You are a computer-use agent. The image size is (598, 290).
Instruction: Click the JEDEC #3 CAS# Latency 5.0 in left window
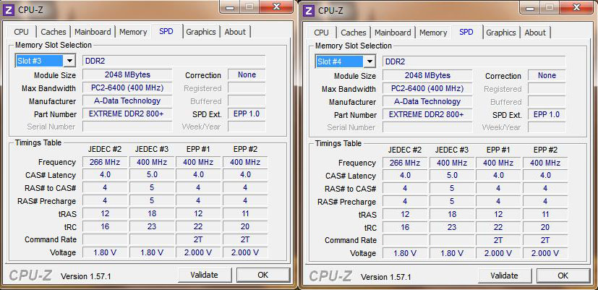152,175
